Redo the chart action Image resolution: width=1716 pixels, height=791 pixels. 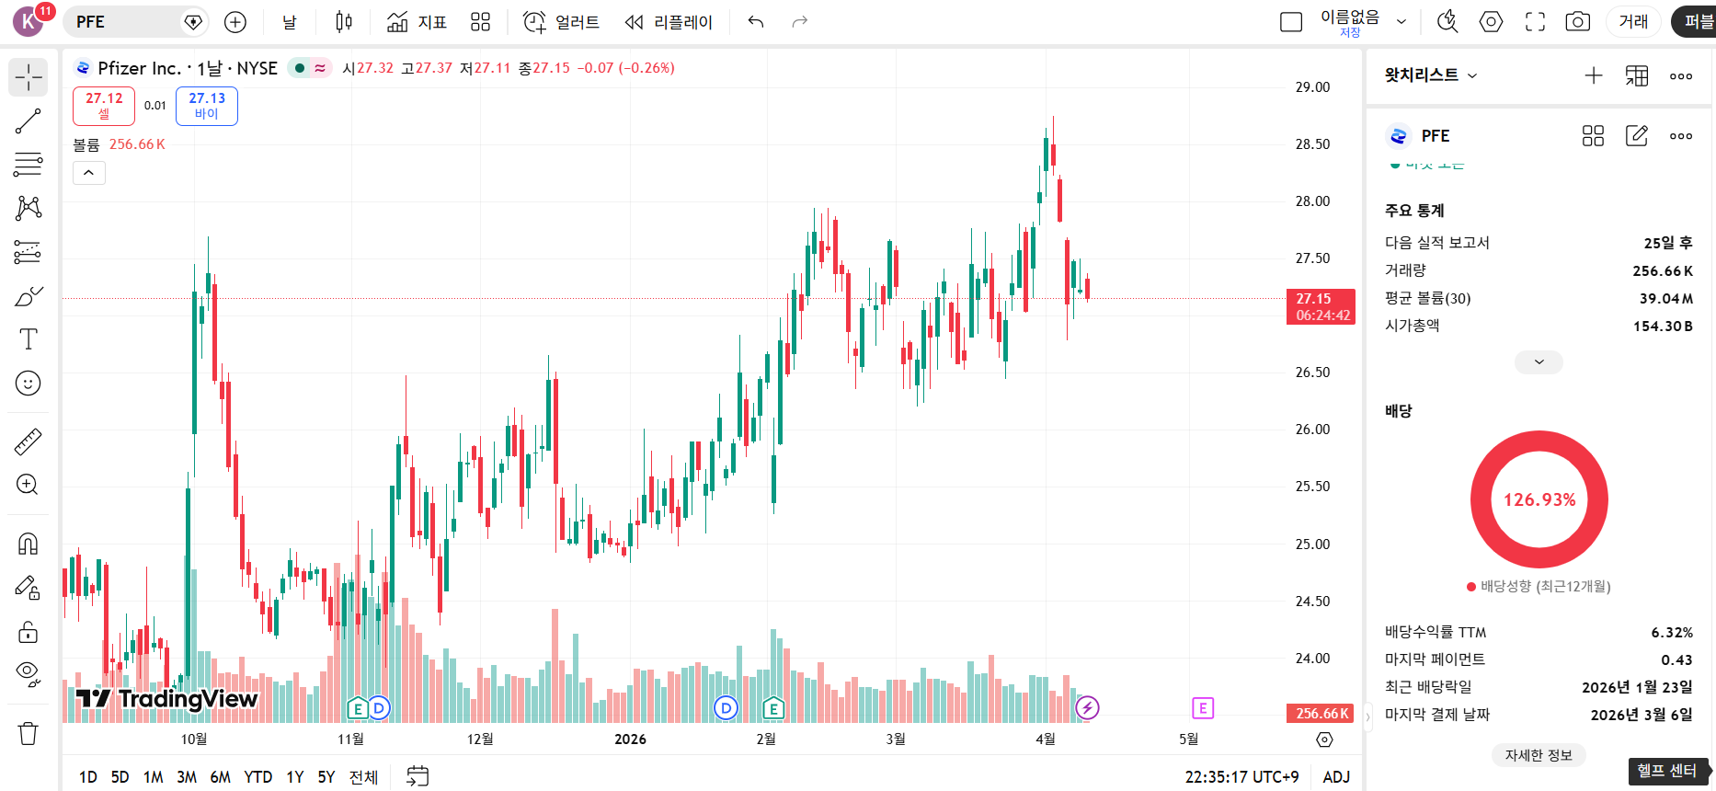[x=800, y=22]
